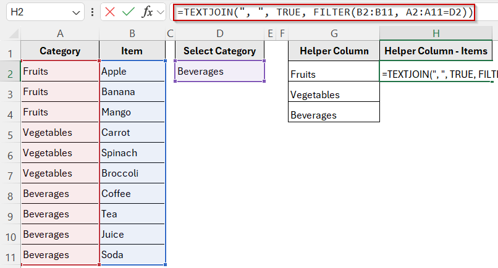Viewport: 498px width, 268px height.
Task: Click the three-dot formula bar handle
Action: 93,12
